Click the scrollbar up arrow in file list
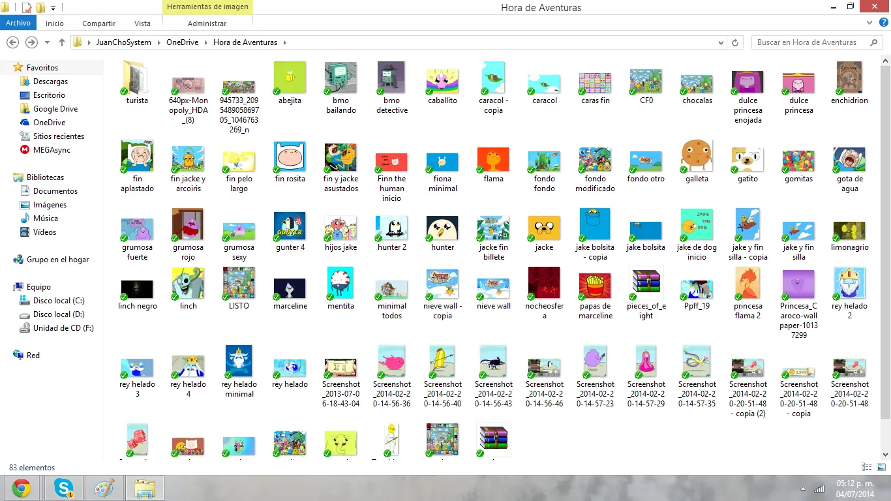 coord(885,60)
